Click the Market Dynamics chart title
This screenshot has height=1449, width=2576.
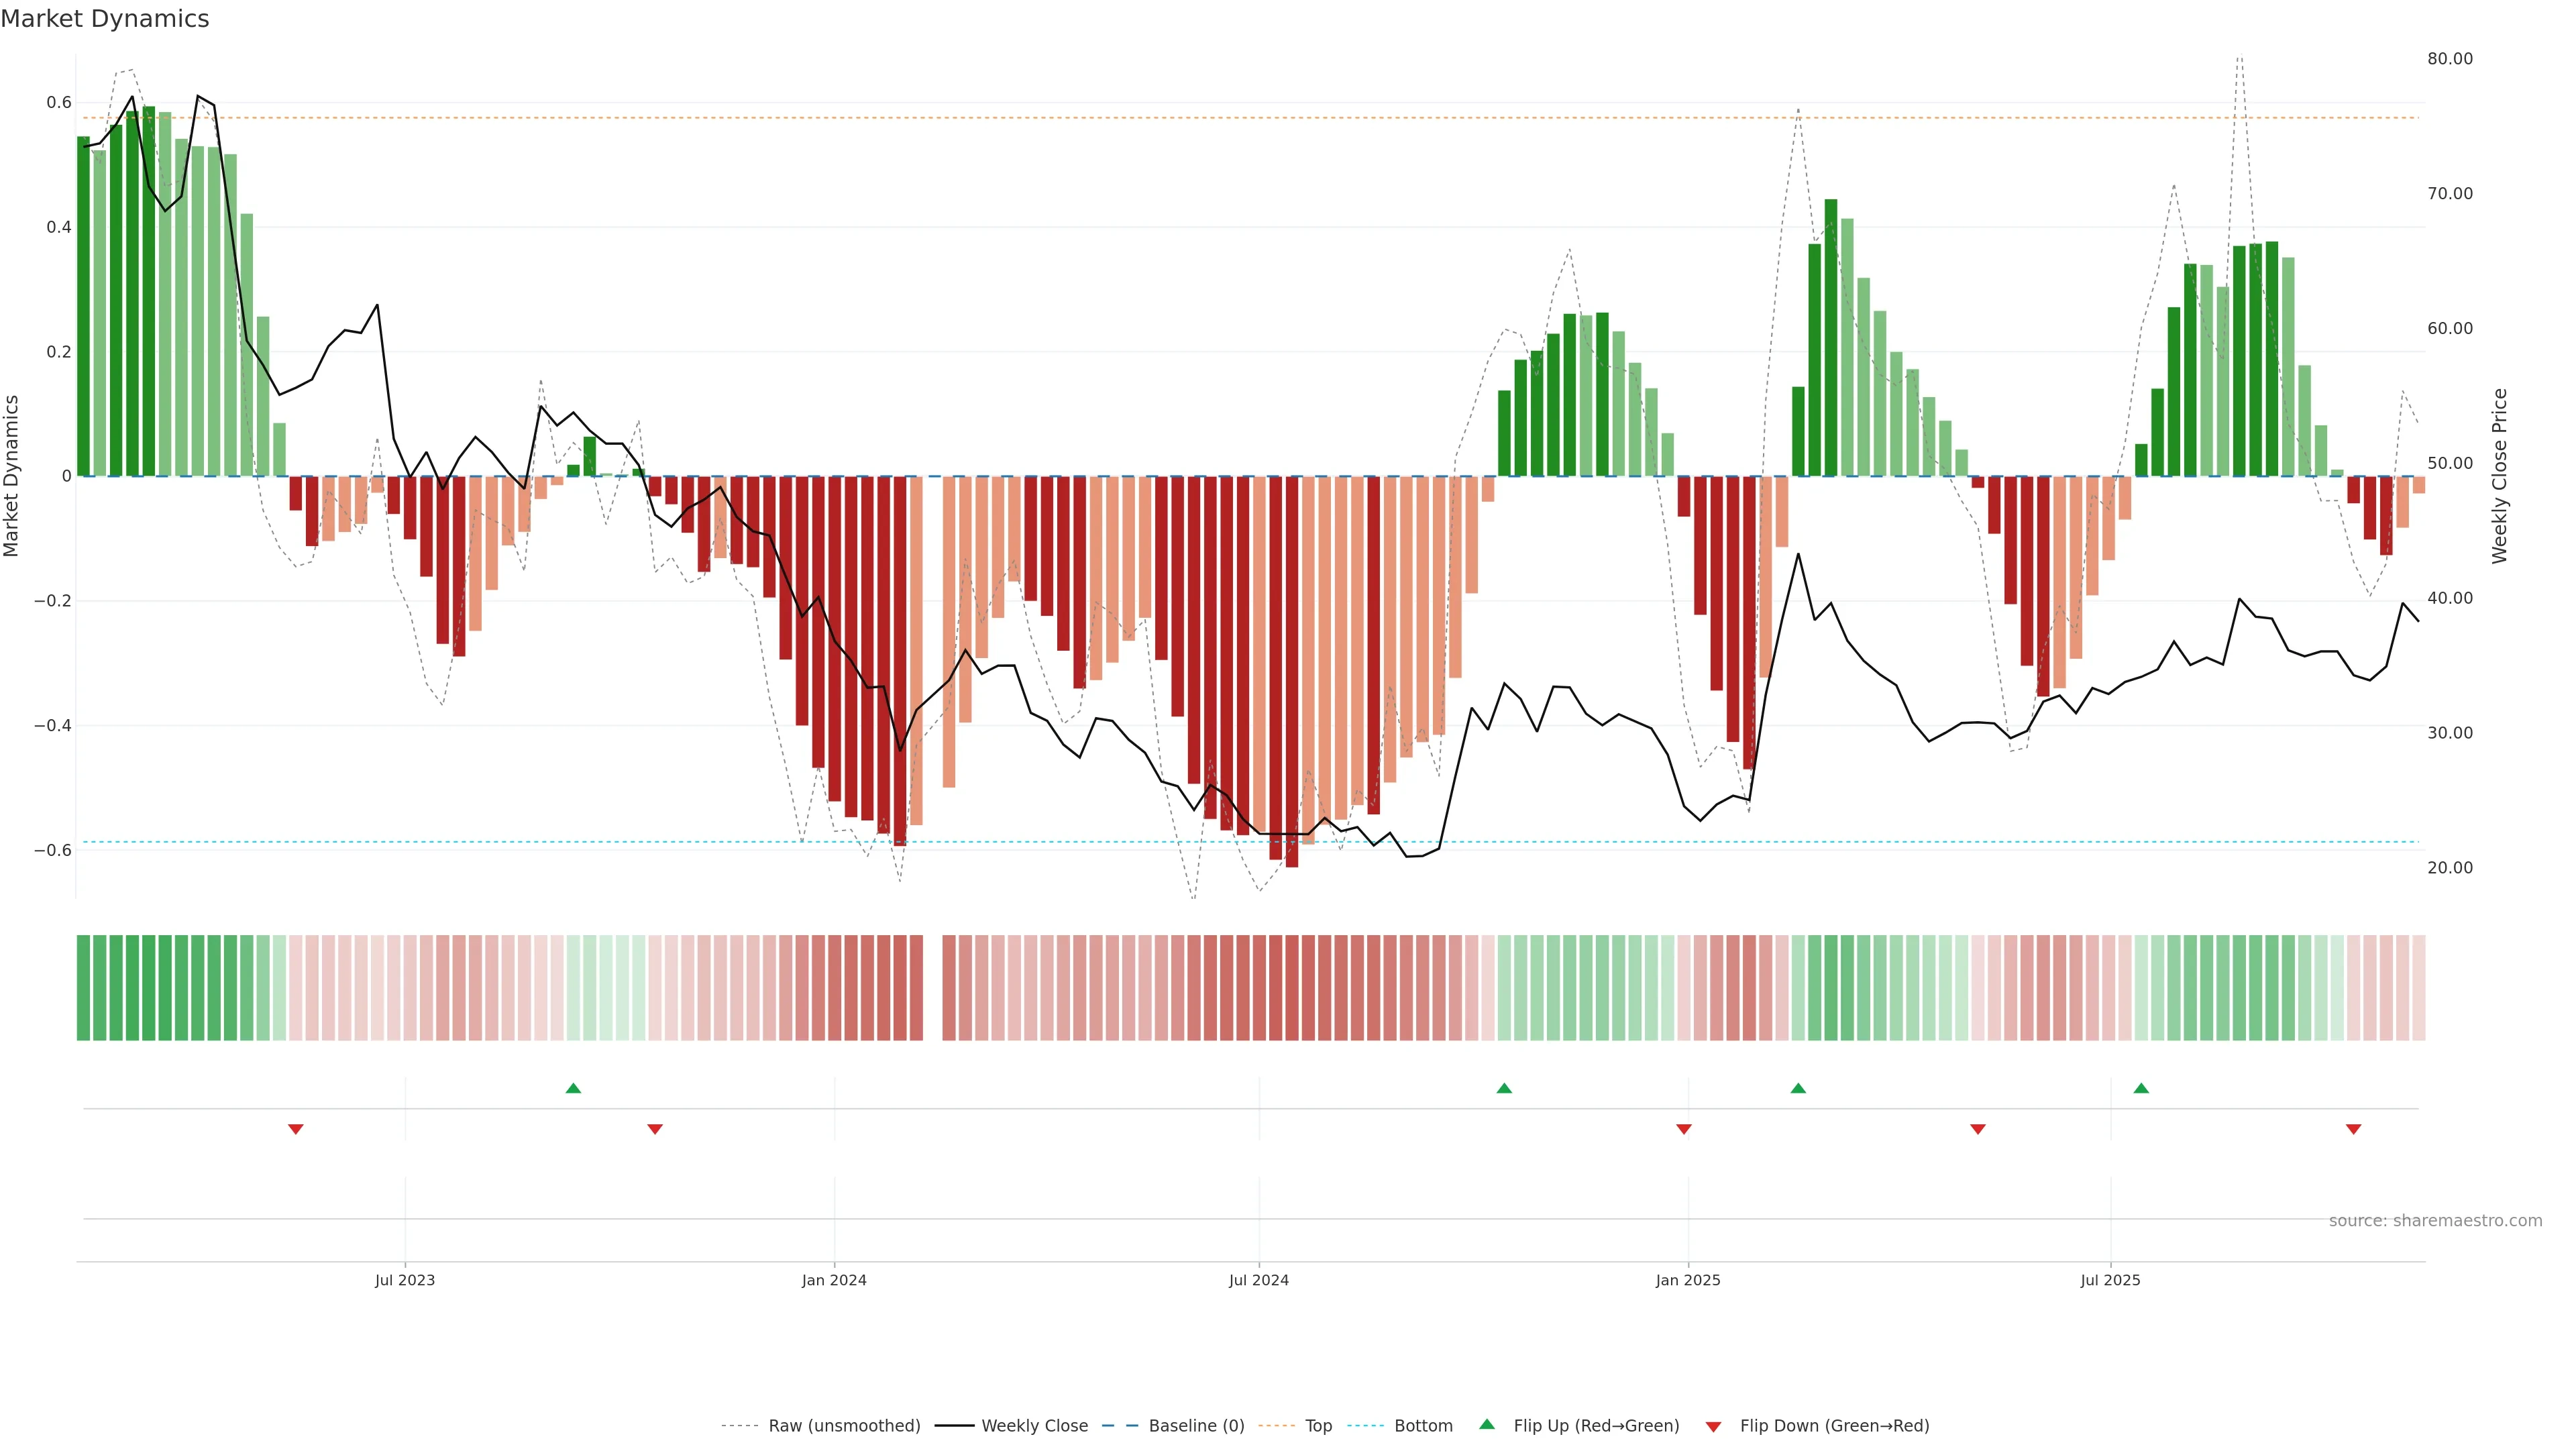105,19
